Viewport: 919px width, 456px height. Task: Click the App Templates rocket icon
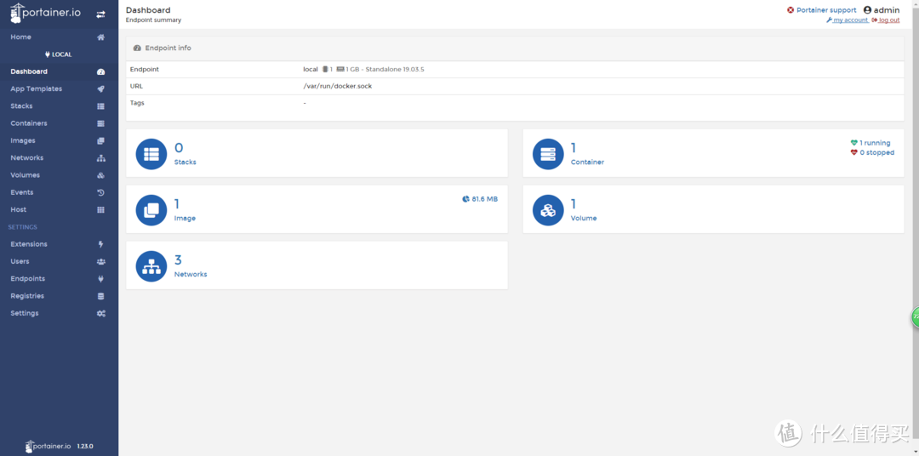100,89
